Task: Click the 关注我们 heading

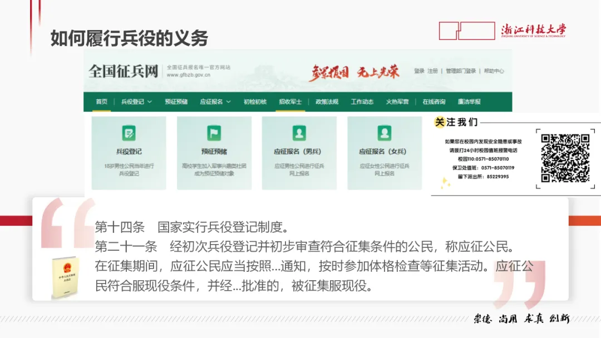Action: tap(456, 122)
